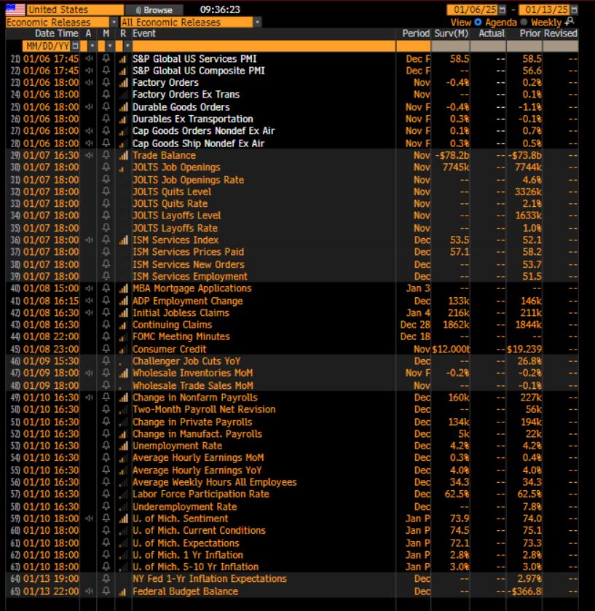
Task: Click the -$73.8b prior value for Trade Balance
Action: [525, 155]
